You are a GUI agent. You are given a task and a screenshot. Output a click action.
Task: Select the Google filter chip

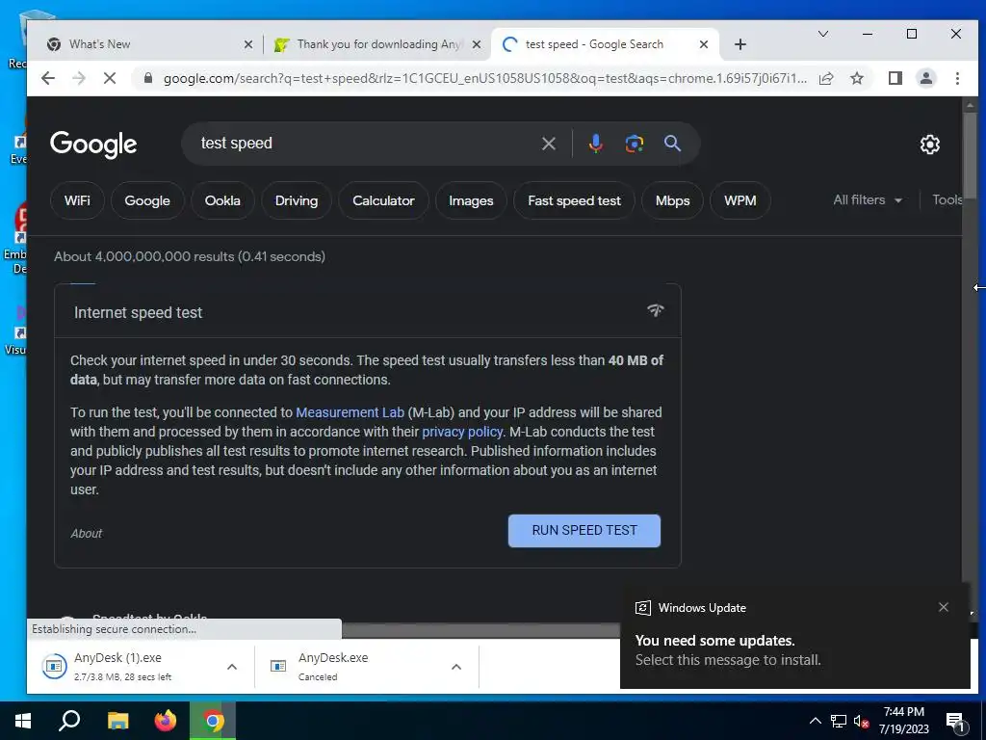(147, 200)
